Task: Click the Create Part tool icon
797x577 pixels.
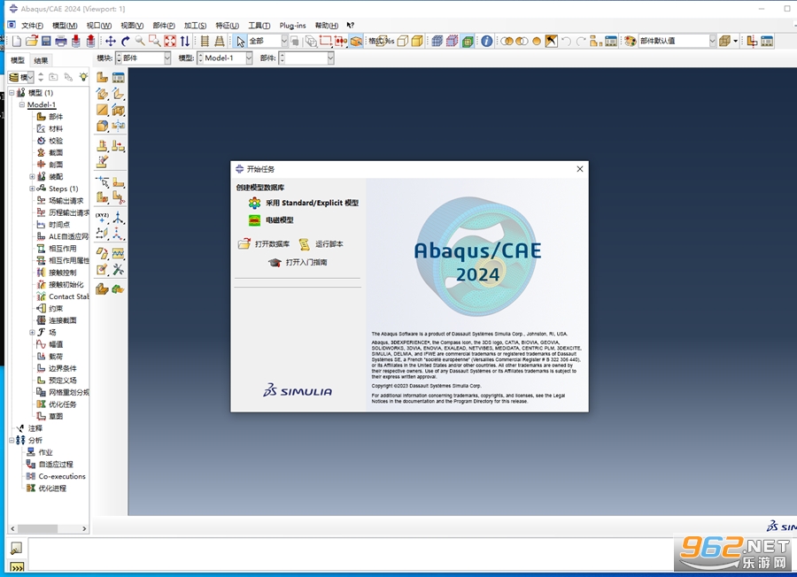Action: 102,77
